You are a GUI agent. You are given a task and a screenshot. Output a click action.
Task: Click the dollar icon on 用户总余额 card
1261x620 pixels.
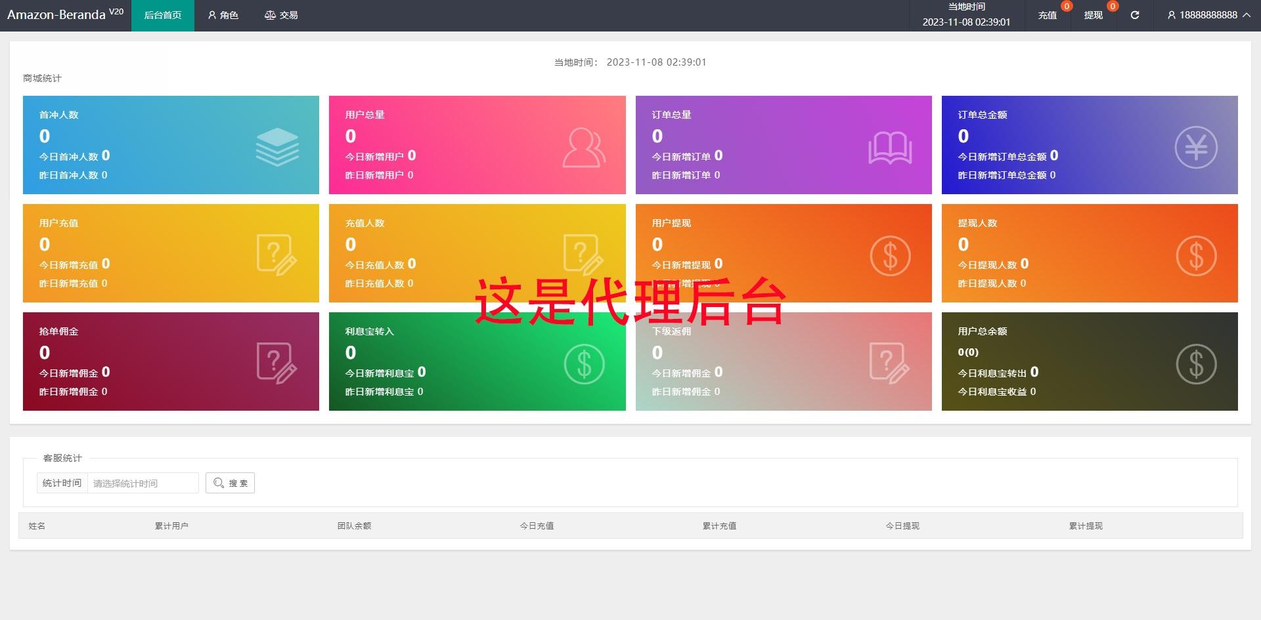pyautogui.click(x=1196, y=364)
